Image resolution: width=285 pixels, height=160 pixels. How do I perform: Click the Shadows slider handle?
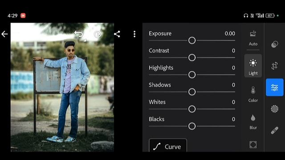pyautogui.click(x=192, y=92)
